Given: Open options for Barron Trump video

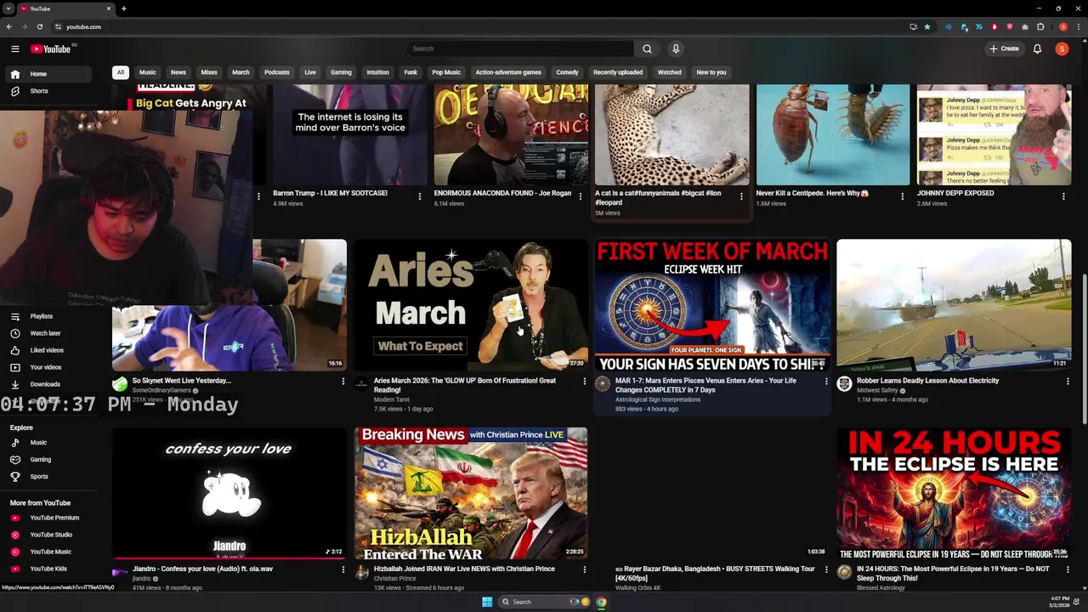Looking at the screenshot, I should 419,196.
